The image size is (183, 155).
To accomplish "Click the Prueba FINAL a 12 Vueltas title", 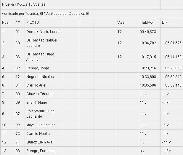I will click(x=24, y=4).
